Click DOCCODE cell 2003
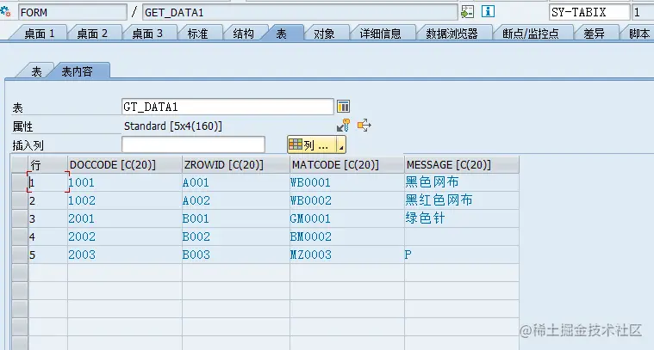654x350 pixels. (125, 255)
